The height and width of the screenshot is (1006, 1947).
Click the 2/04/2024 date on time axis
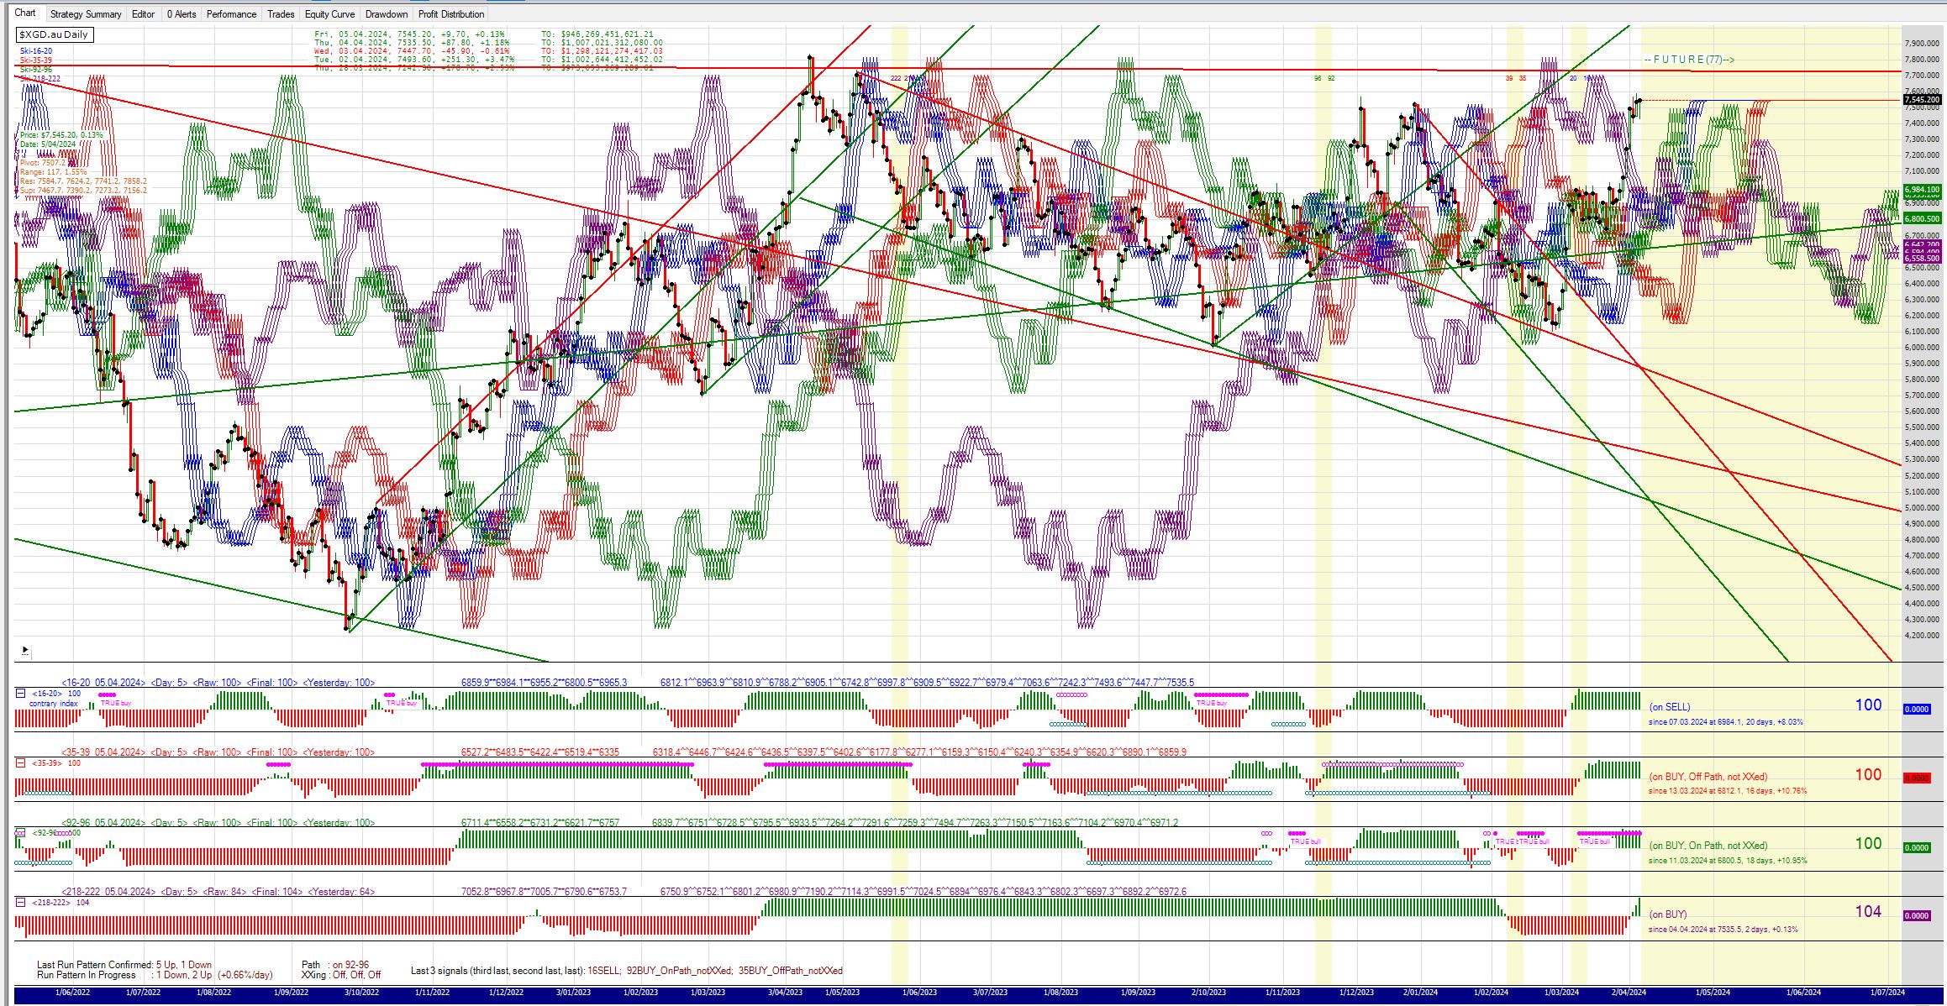click(x=1629, y=993)
